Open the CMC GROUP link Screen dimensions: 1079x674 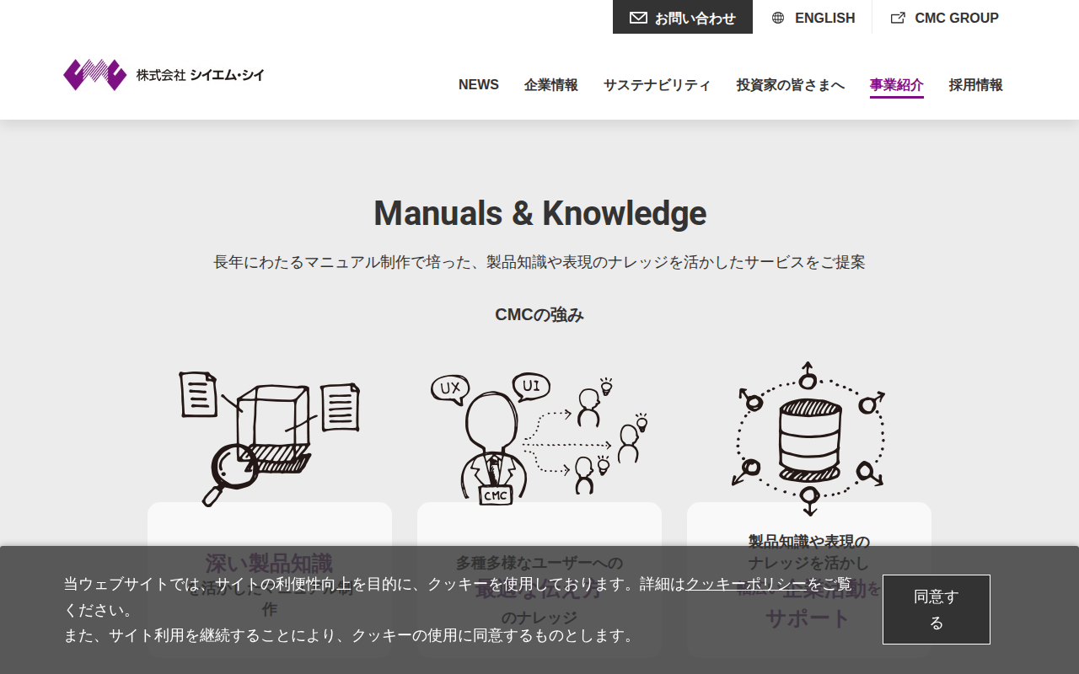coord(945,18)
